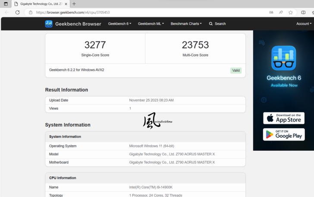Image resolution: width=314 pixels, height=197 pixels.
Task: Click Get It On Google Play button
Action: (283, 134)
